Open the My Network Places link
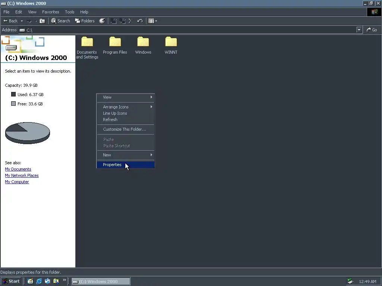The width and height of the screenshot is (382, 286). 22,175
